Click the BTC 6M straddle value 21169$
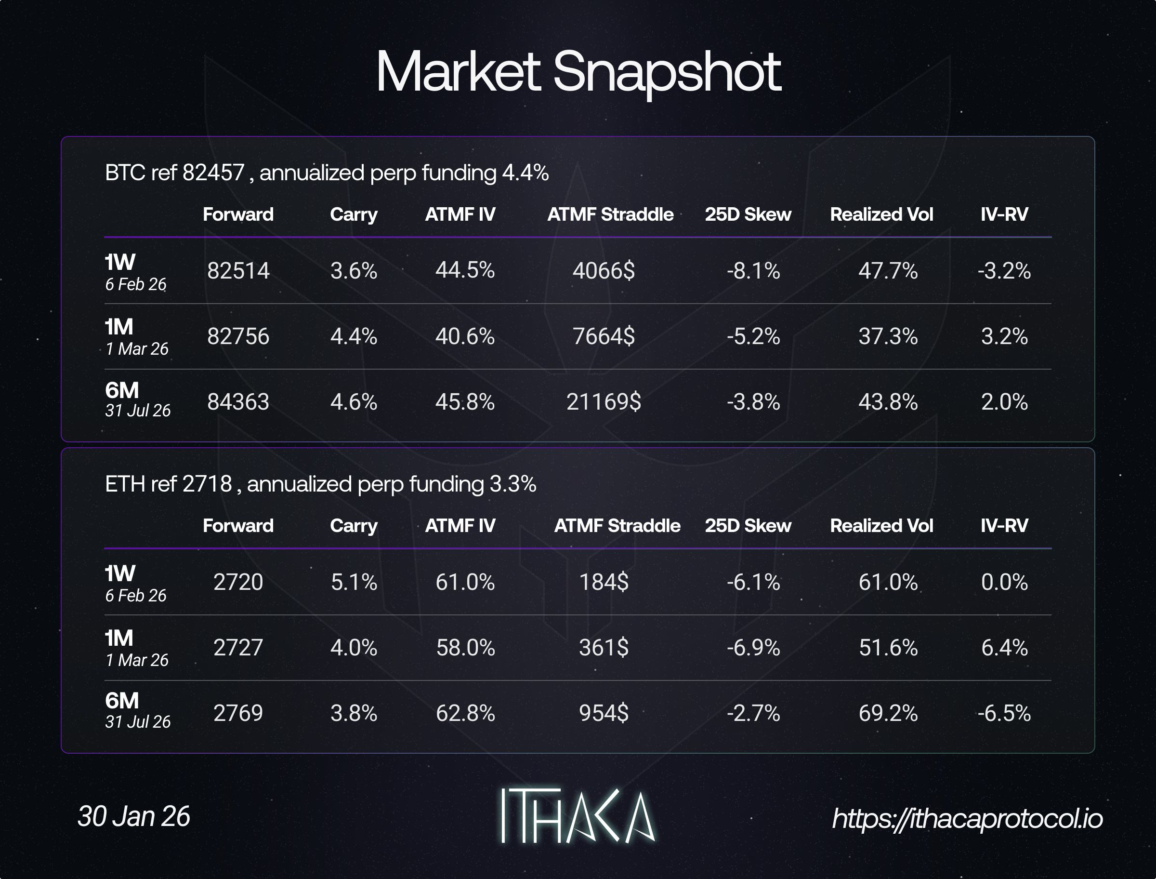1156x879 pixels. click(604, 402)
